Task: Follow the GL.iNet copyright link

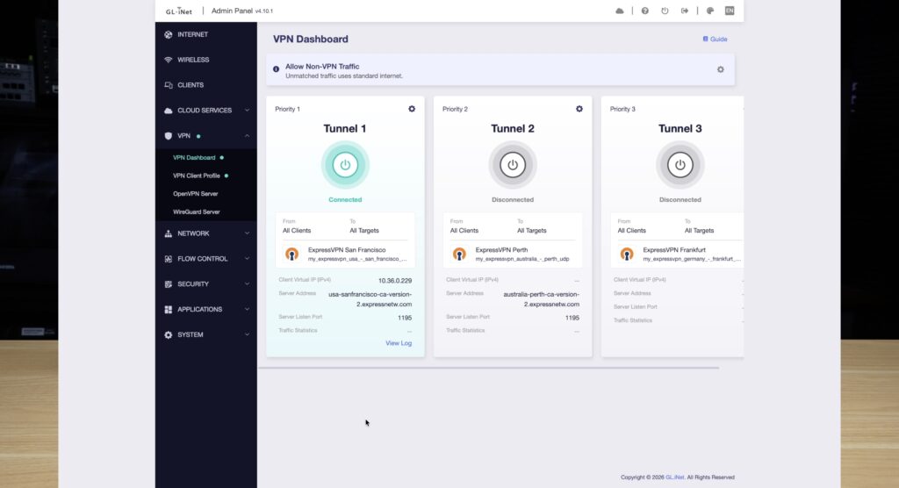Action: point(675,477)
